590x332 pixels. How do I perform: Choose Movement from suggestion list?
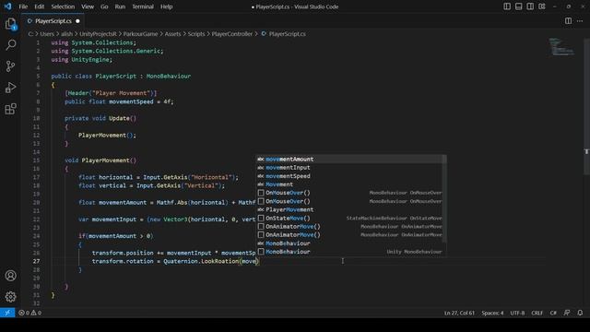(350, 184)
